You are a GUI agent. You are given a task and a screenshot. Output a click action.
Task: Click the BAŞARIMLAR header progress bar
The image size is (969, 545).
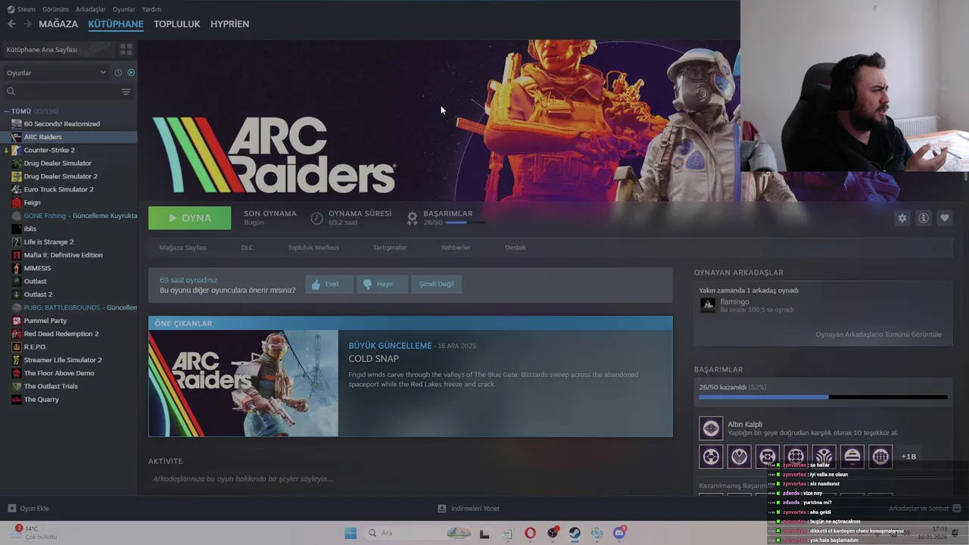point(465,223)
